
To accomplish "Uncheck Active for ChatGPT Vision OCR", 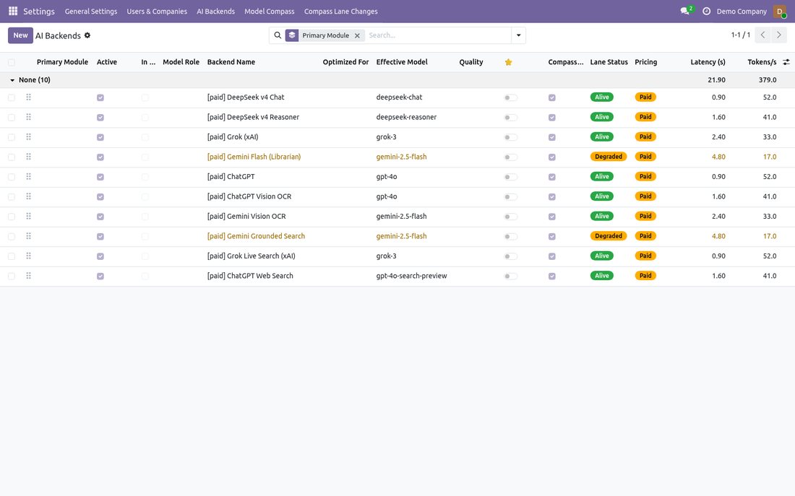I will [100, 196].
